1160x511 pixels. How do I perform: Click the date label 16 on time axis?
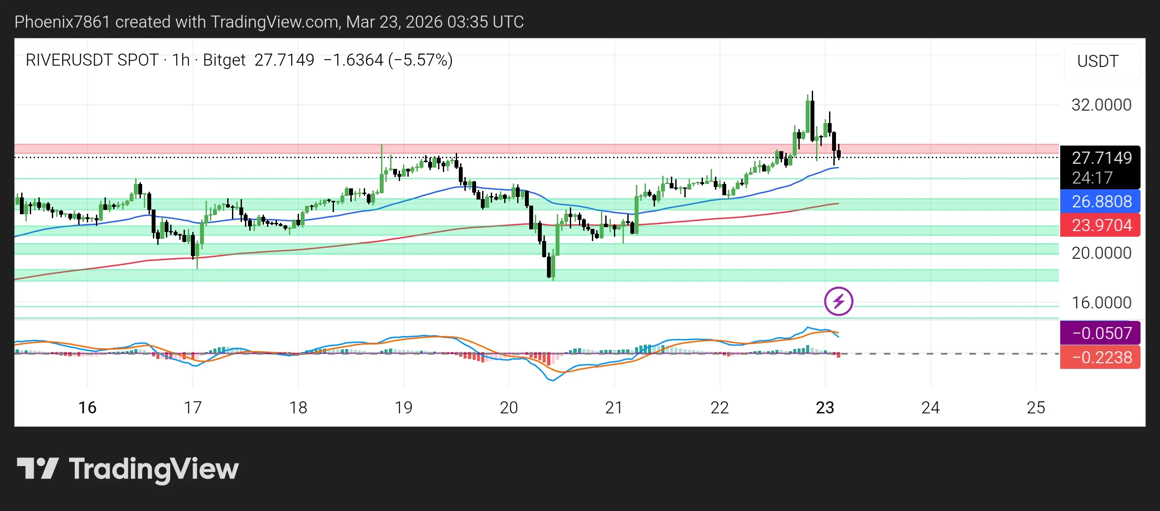pos(87,407)
